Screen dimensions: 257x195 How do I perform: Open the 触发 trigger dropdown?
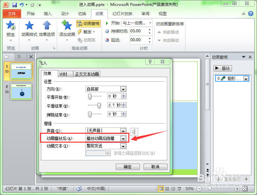(86, 32)
